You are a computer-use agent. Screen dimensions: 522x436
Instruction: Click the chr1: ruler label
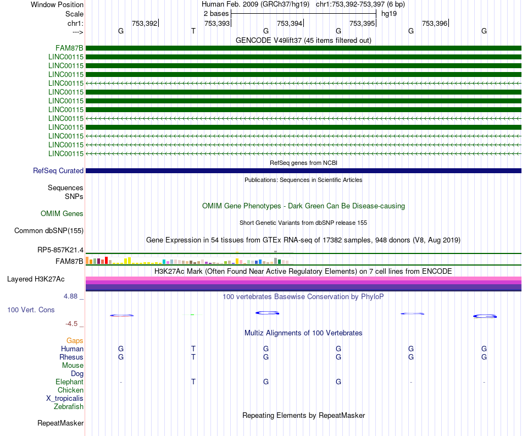point(75,23)
